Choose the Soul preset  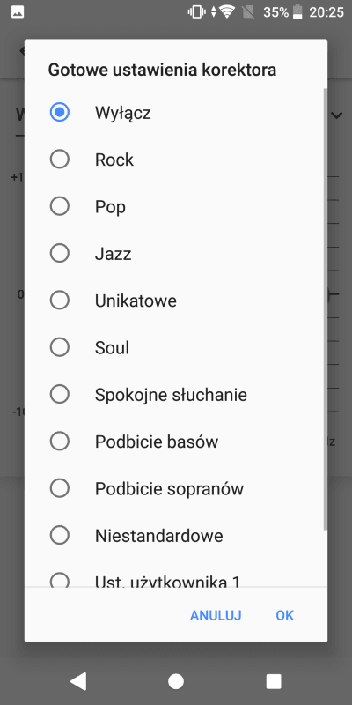pyautogui.click(x=59, y=347)
